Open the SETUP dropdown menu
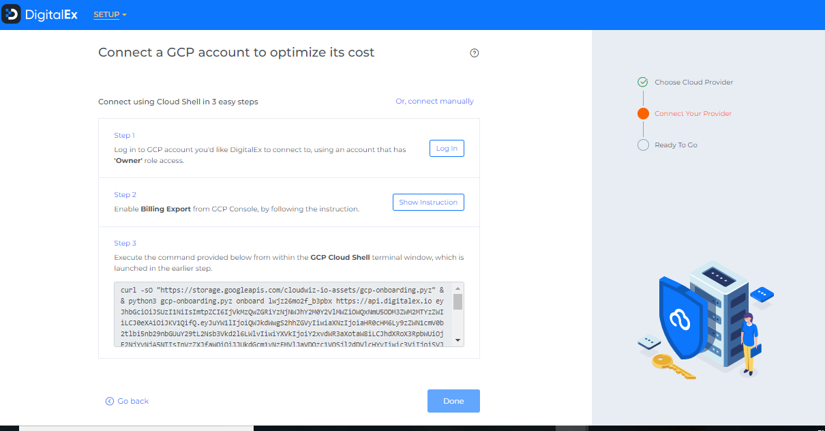 tap(106, 15)
